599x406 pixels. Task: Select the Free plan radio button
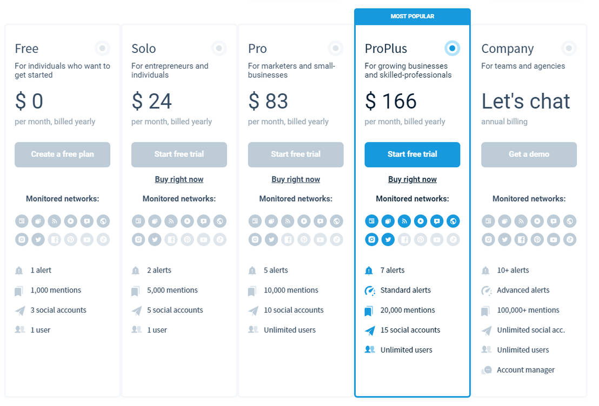[x=102, y=49]
